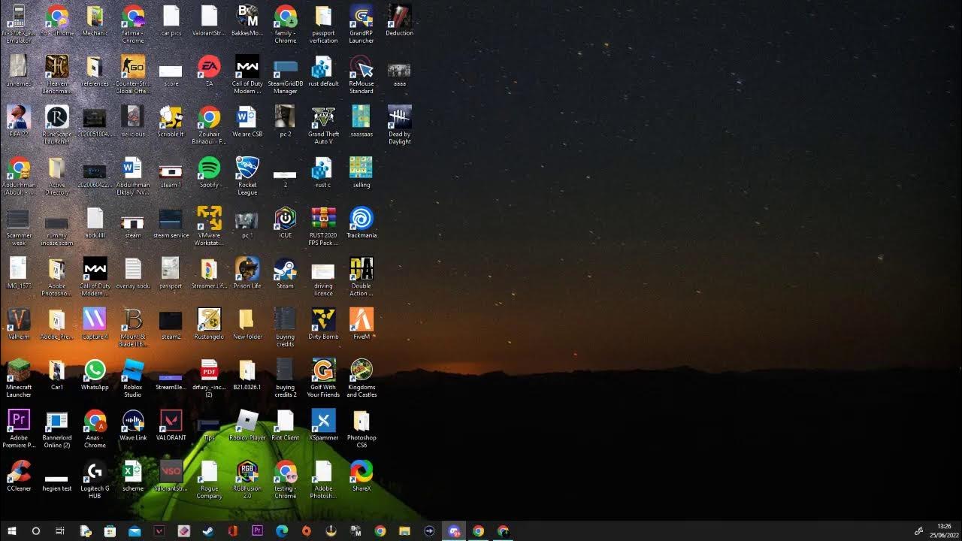Open Microsoft Store from the taskbar
Viewport: 962px width, 541px height.
coord(110,530)
